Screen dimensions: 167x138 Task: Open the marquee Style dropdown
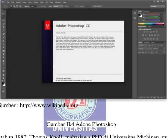[58, 6]
